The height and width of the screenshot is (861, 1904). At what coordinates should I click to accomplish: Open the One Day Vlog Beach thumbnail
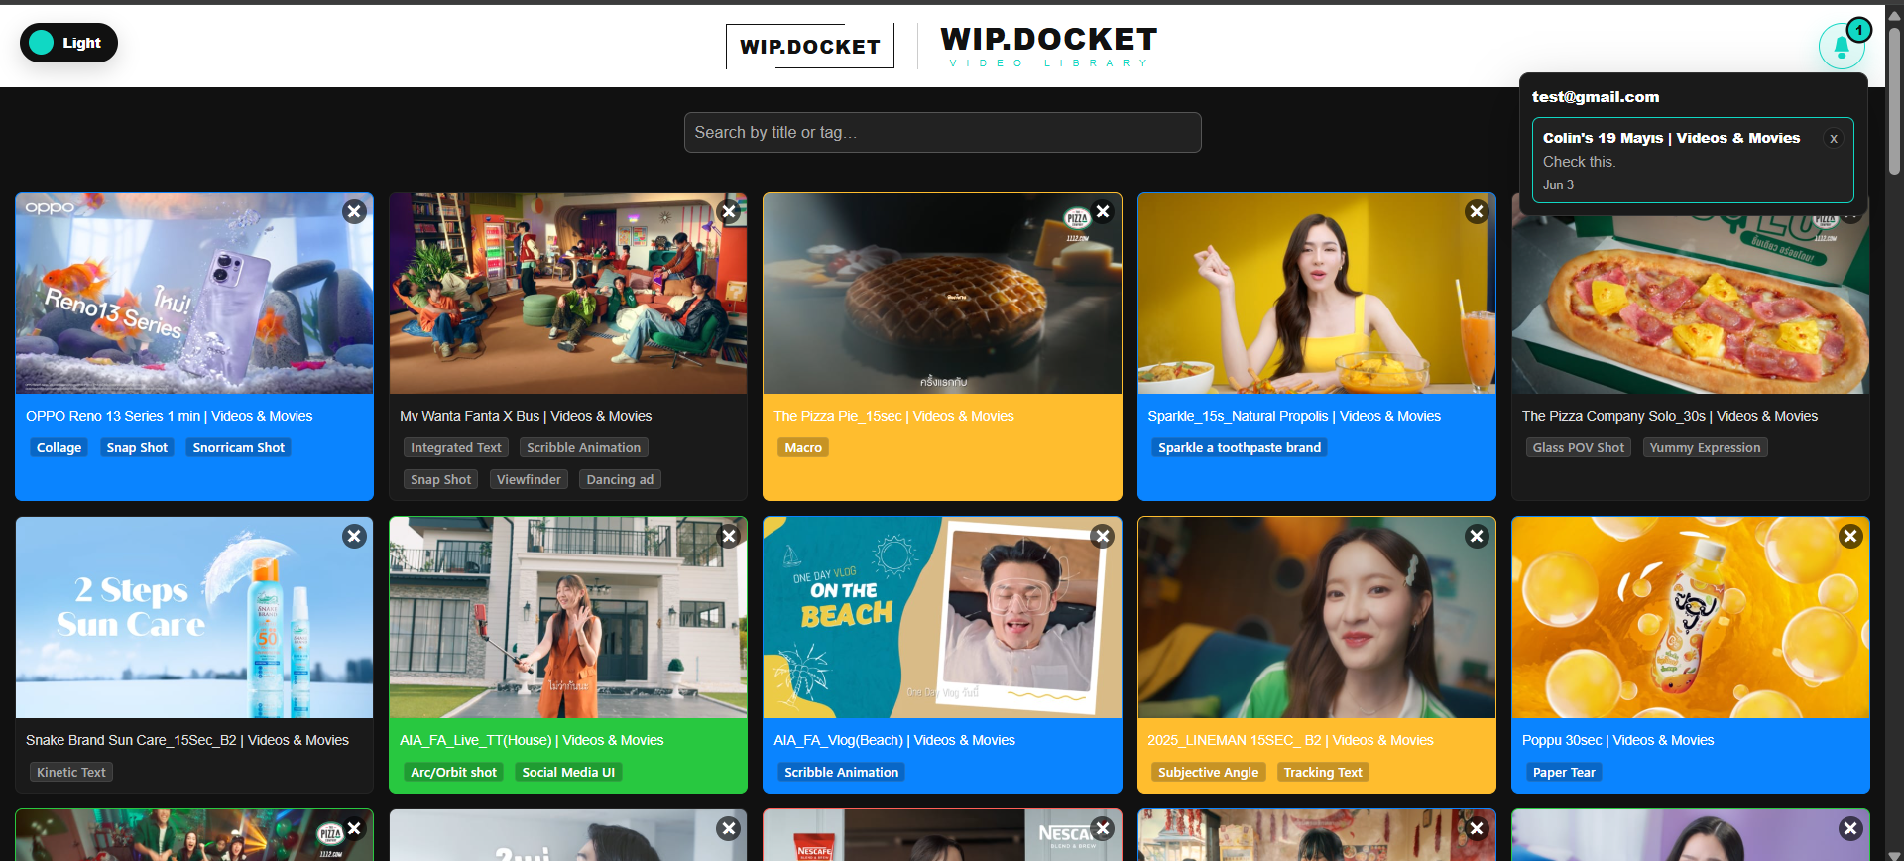942,617
